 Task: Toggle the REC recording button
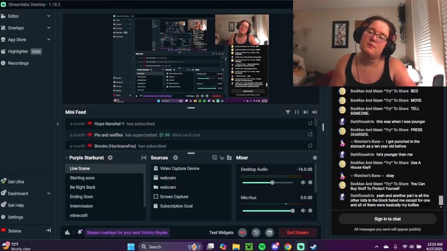pos(242,233)
